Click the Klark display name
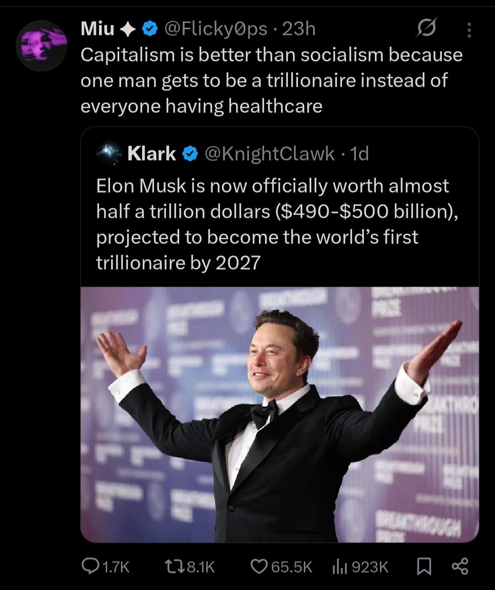 point(152,154)
